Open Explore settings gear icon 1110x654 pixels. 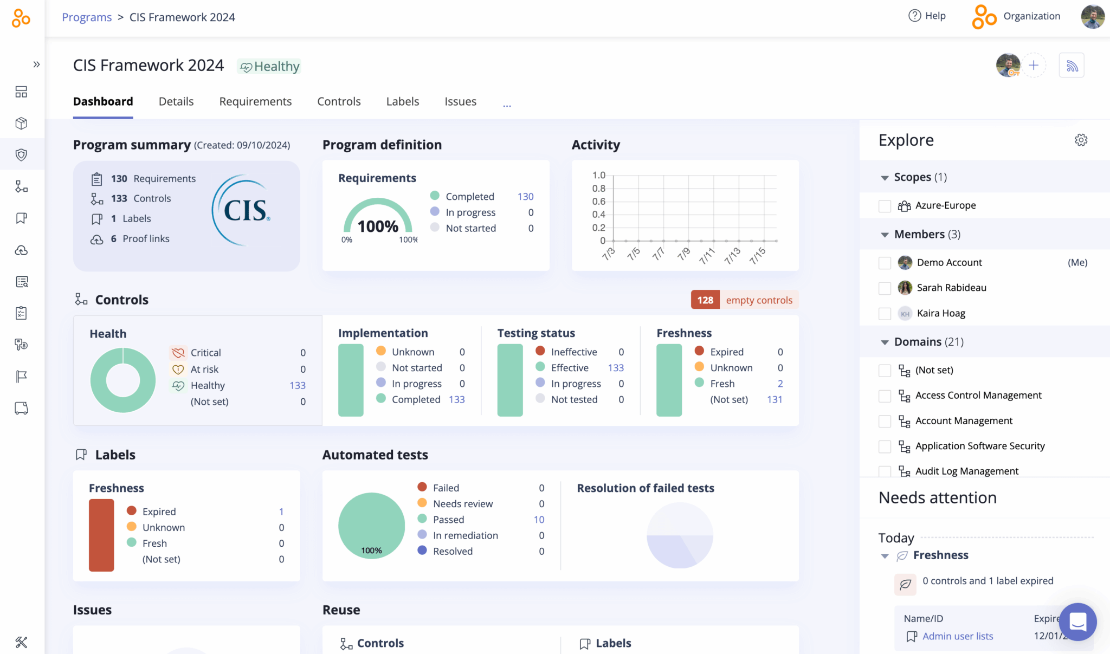point(1081,140)
